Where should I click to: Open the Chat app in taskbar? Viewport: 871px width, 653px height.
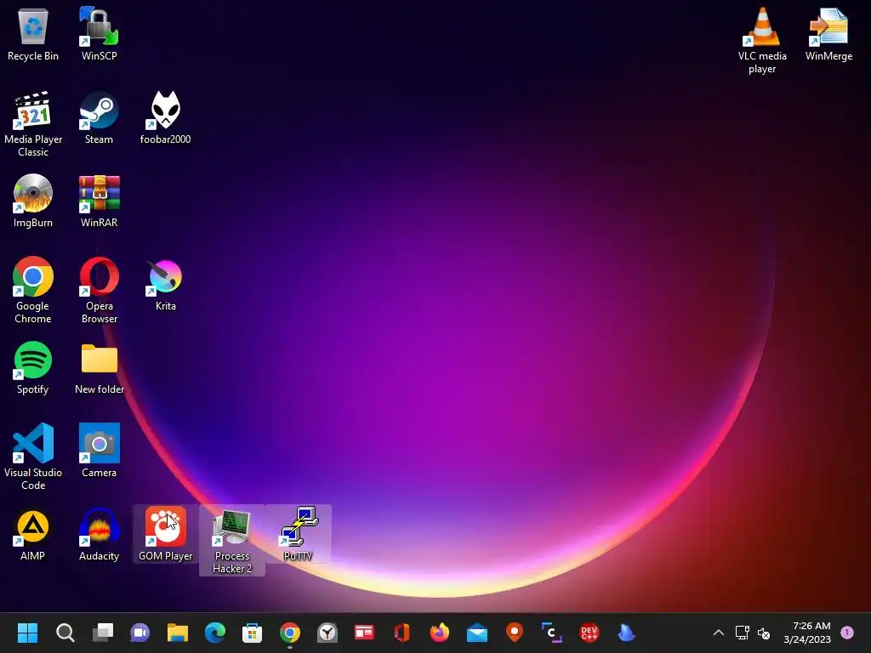coord(140,633)
